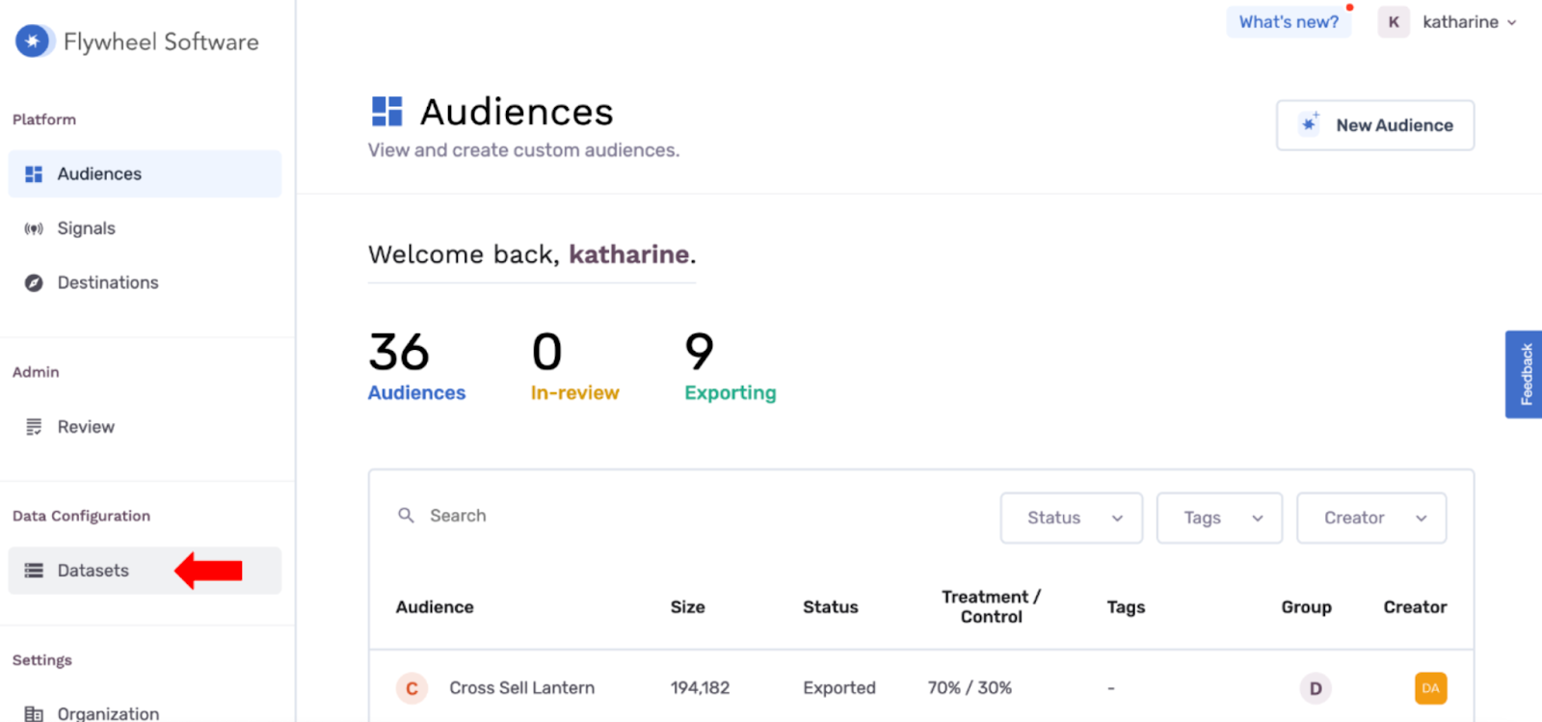
Task: Click the Destinations compass icon
Action: pos(34,282)
